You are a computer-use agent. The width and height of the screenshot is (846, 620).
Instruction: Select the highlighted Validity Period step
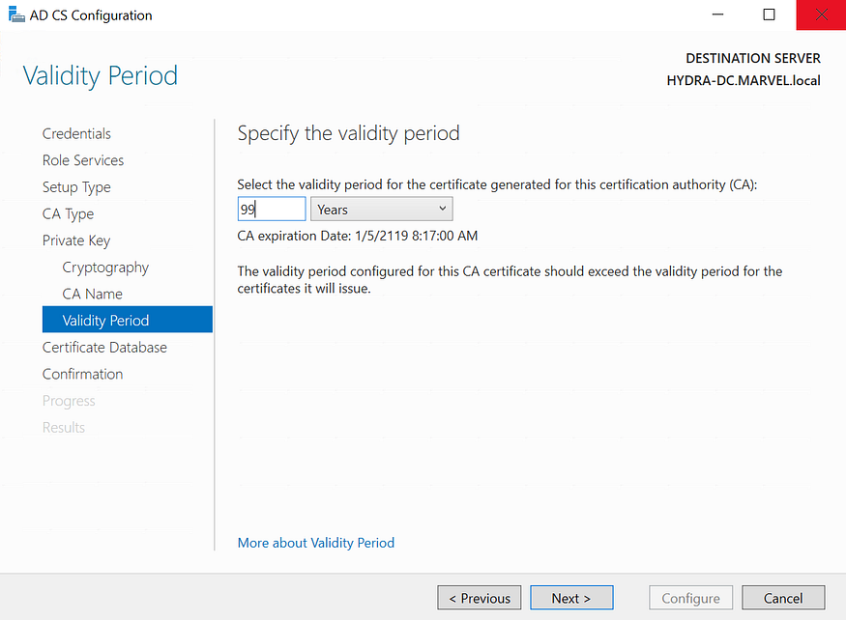[102, 319]
